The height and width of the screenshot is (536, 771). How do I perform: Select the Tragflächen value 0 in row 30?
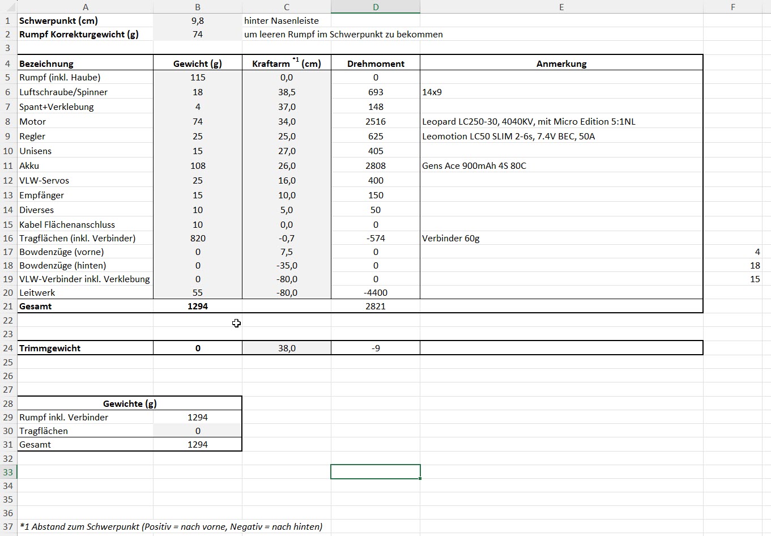[198, 431]
